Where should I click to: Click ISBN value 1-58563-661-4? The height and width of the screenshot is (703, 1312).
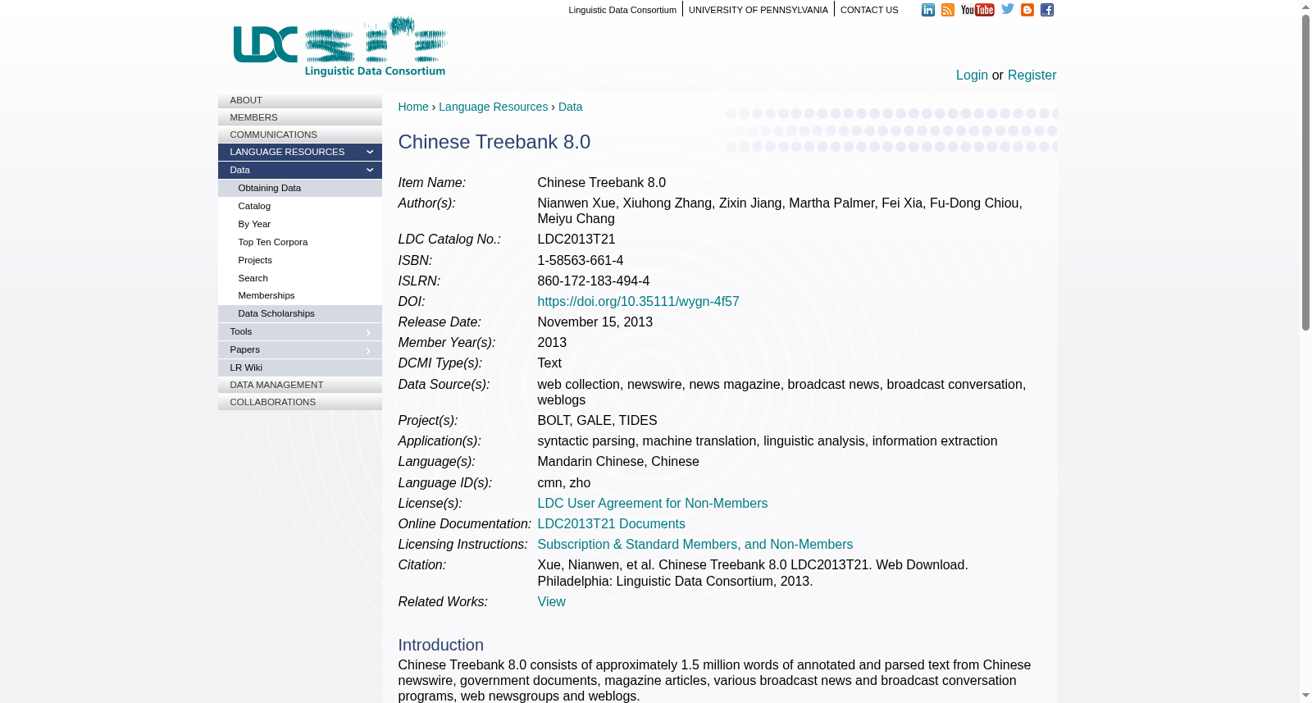(580, 261)
